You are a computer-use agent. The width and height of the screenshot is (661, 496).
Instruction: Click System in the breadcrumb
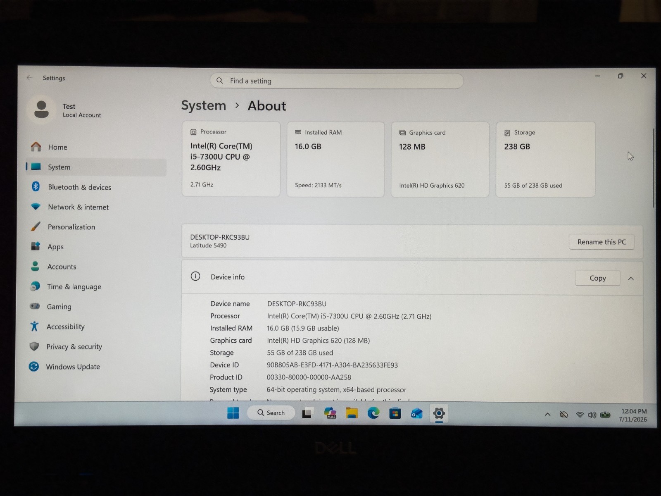point(204,106)
